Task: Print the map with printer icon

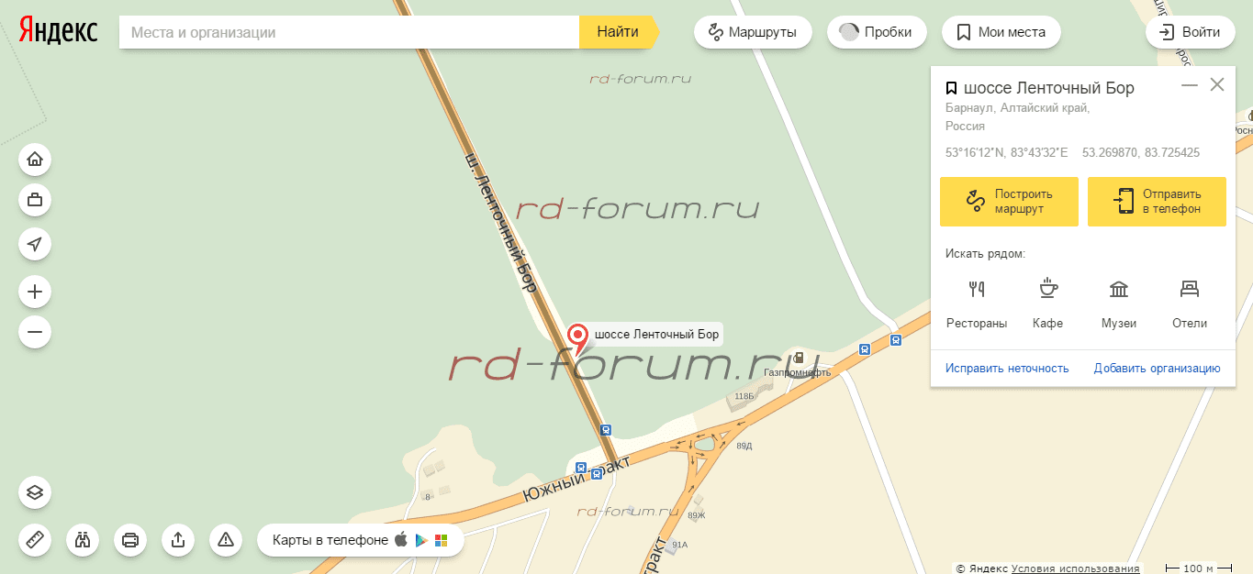Action: tap(130, 540)
